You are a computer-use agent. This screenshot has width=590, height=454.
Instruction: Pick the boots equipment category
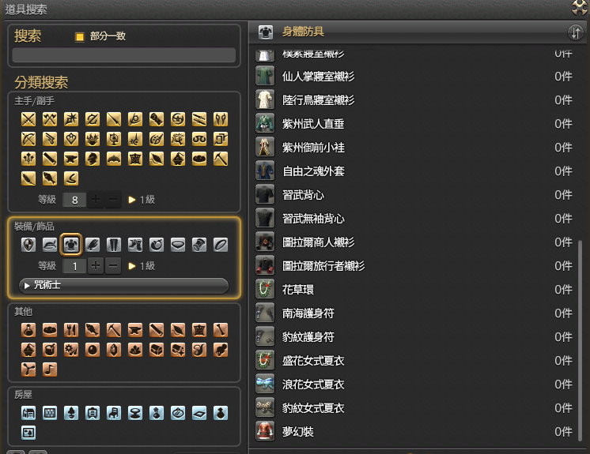(135, 245)
